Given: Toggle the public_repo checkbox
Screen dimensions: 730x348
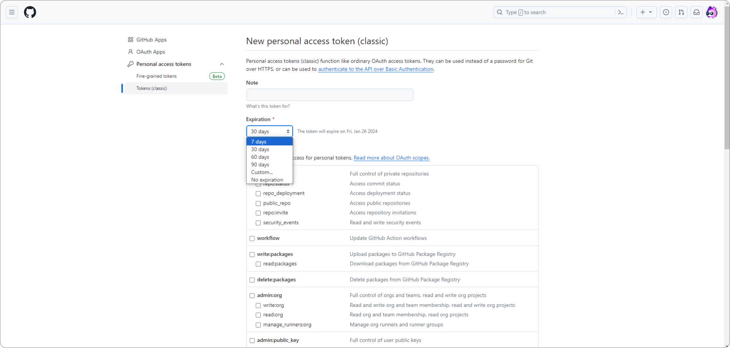Looking at the screenshot, I should (258, 203).
